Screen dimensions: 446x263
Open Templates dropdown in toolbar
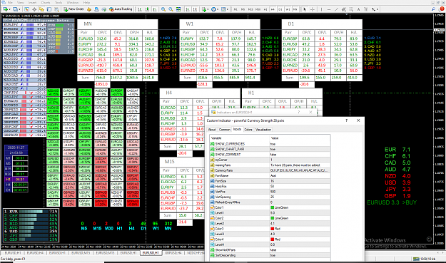click(225, 9)
